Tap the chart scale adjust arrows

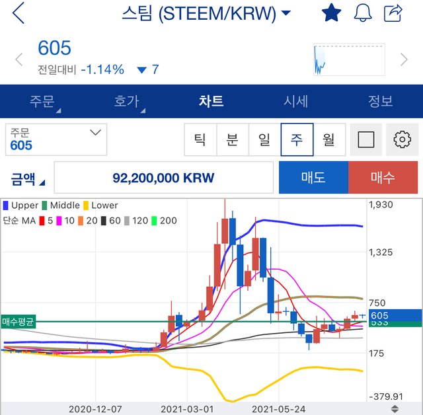395,408
